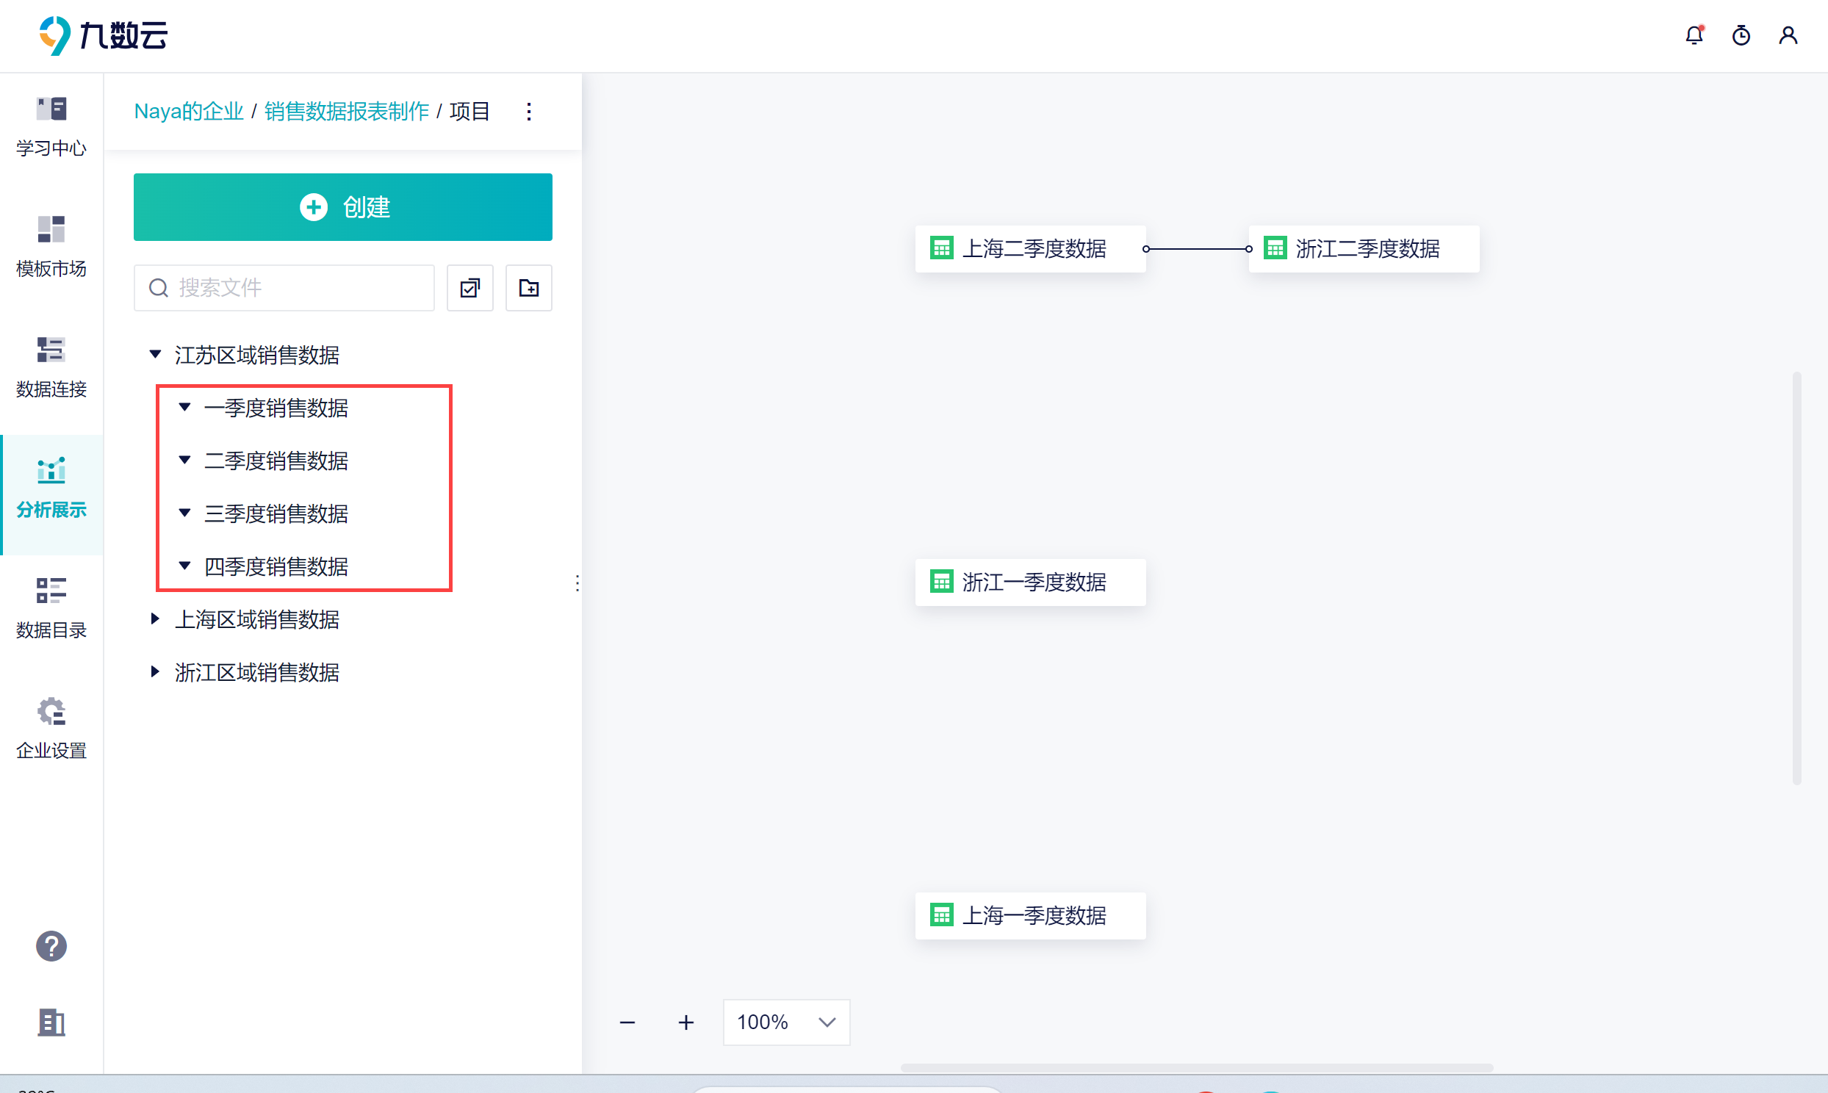The image size is (1828, 1093).
Task: Click the 销售数据报表制作 breadcrumb link
Action: (x=346, y=111)
